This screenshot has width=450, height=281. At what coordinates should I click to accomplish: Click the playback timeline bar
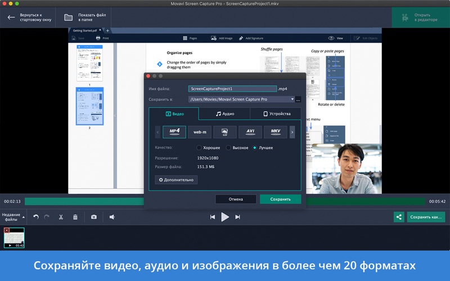point(224,201)
